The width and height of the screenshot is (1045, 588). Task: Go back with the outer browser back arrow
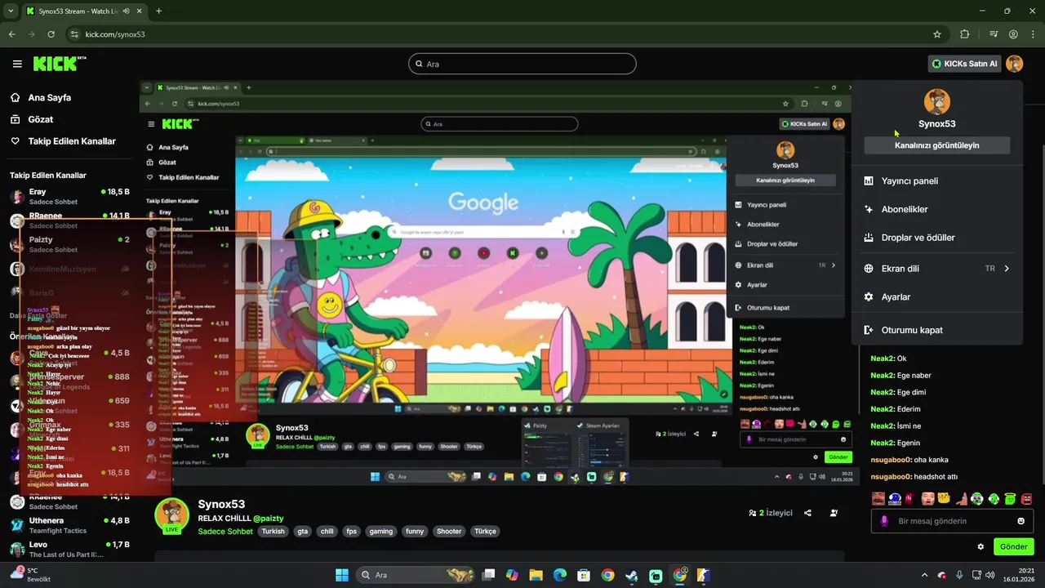[x=11, y=34]
